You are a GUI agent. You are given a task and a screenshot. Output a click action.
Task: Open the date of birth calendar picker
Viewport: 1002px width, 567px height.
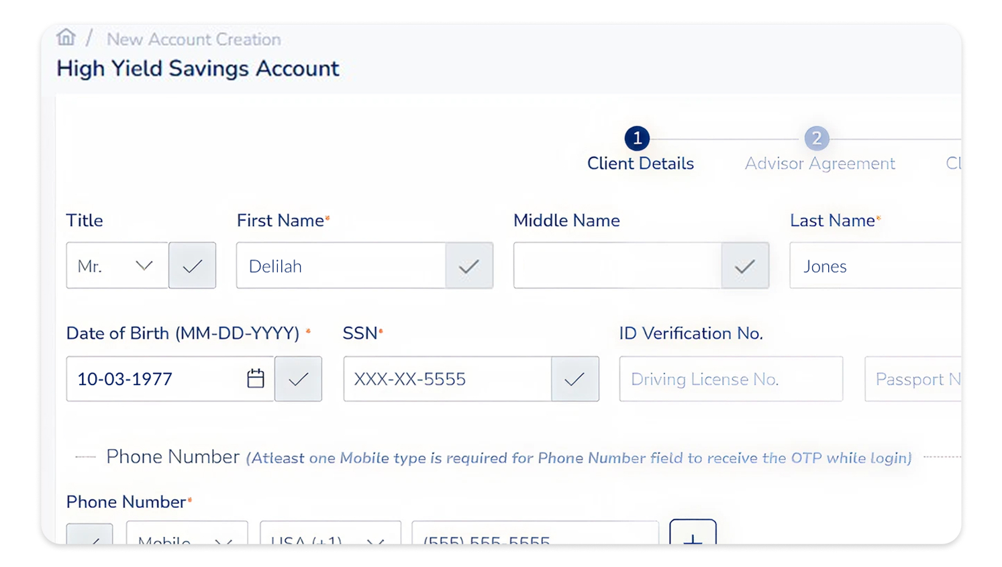click(x=255, y=379)
